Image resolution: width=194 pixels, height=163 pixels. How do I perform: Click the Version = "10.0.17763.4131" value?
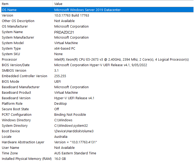coord(76,142)
